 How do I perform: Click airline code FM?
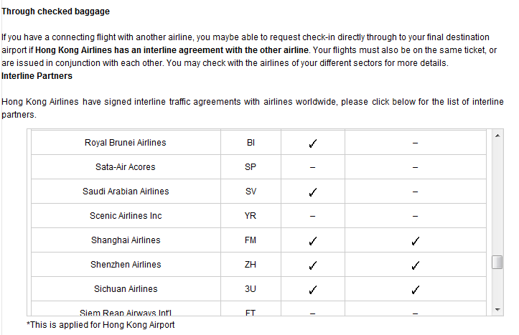click(251, 240)
